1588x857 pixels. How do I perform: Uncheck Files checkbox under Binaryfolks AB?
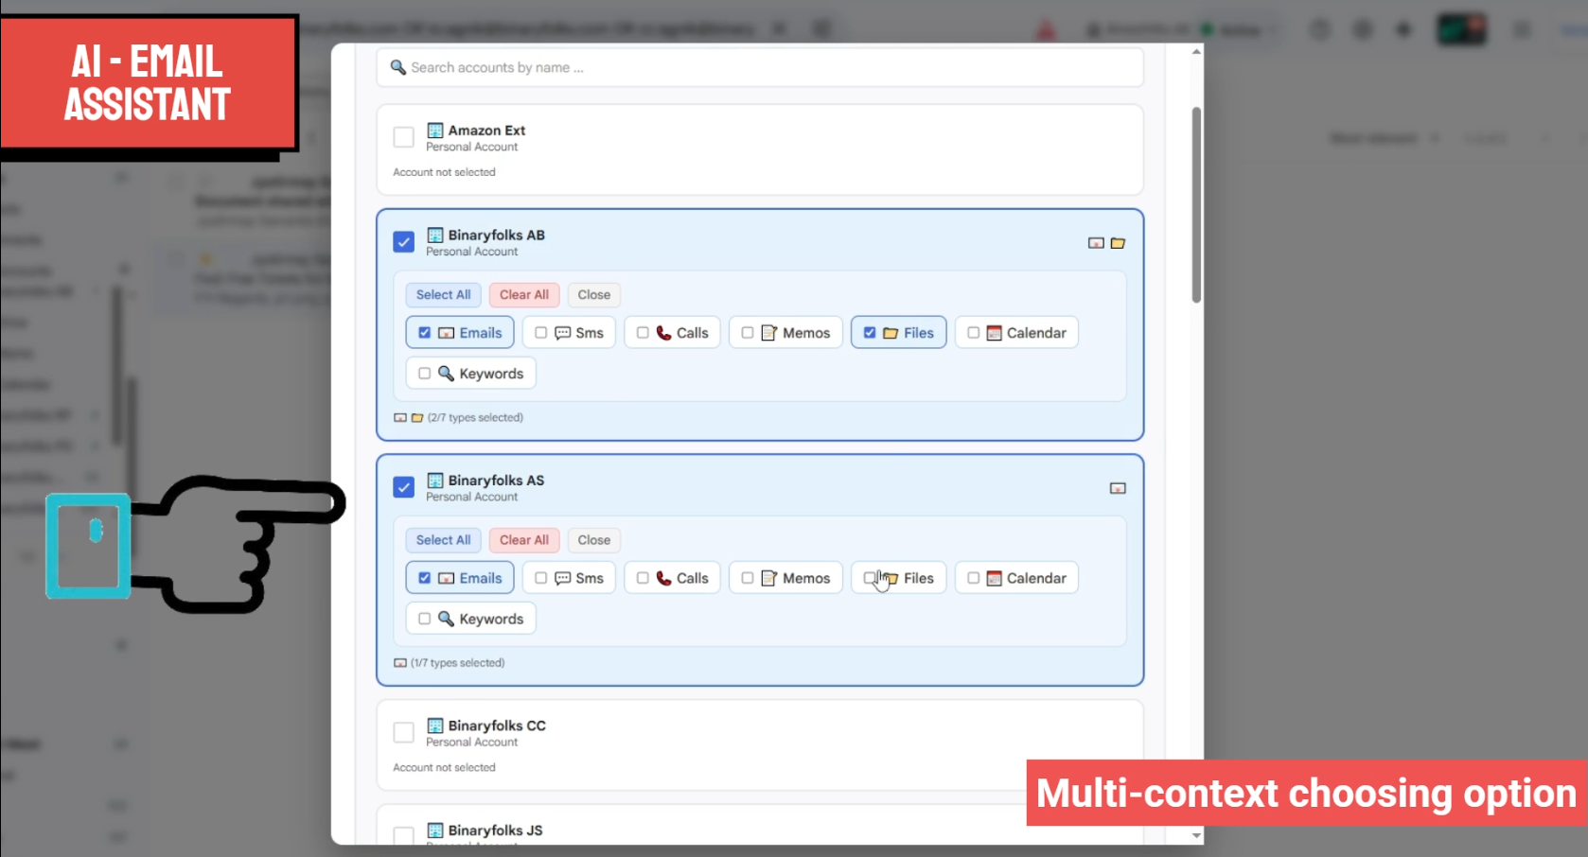coord(870,333)
